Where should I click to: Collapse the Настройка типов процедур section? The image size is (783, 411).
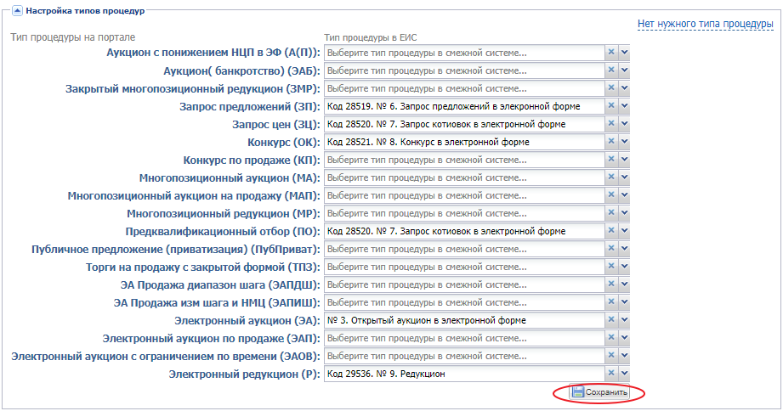pyautogui.click(x=16, y=11)
